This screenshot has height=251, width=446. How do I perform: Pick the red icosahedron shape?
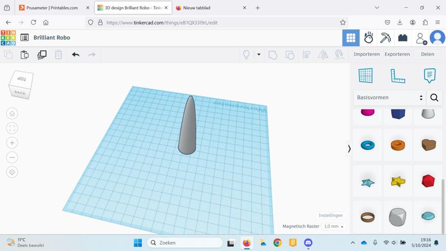click(428, 181)
